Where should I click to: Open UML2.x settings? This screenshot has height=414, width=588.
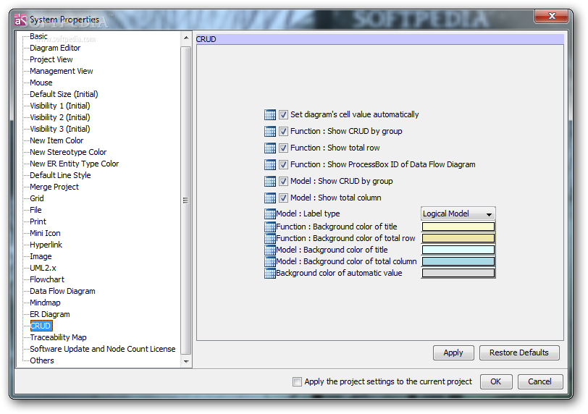[x=43, y=269]
